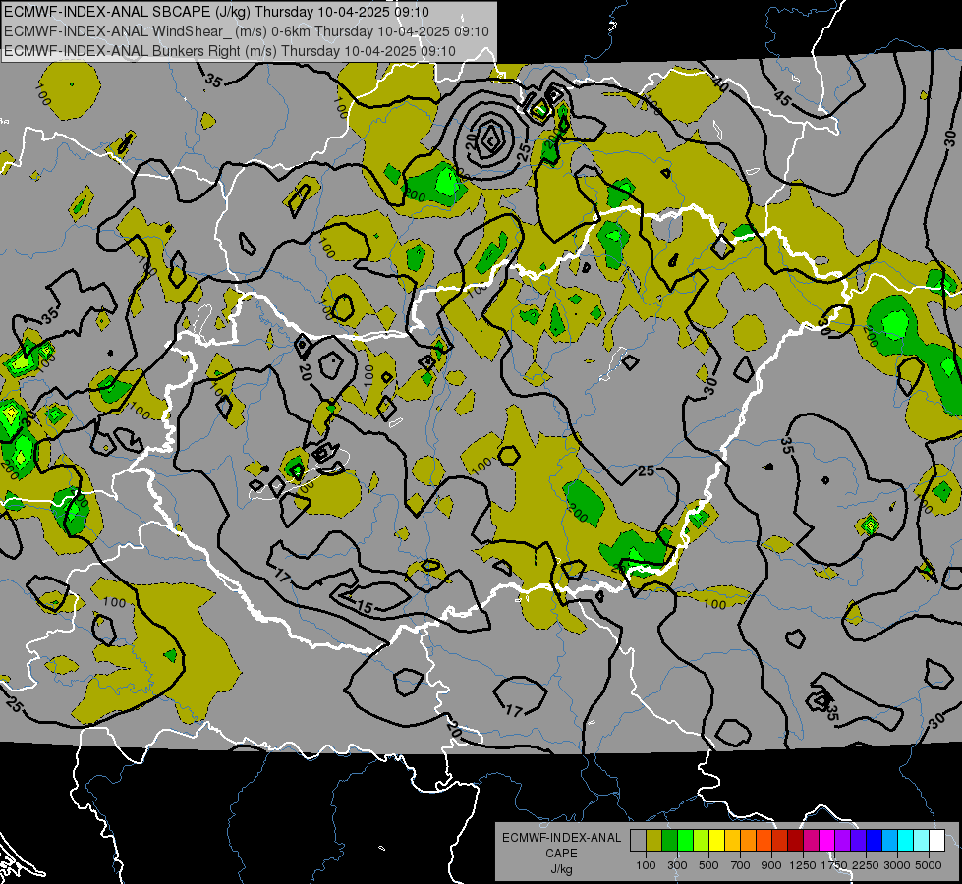Viewport: 962px width, 884px height.
Task: Select the dark green legend swatch
Action: point(669,841)
